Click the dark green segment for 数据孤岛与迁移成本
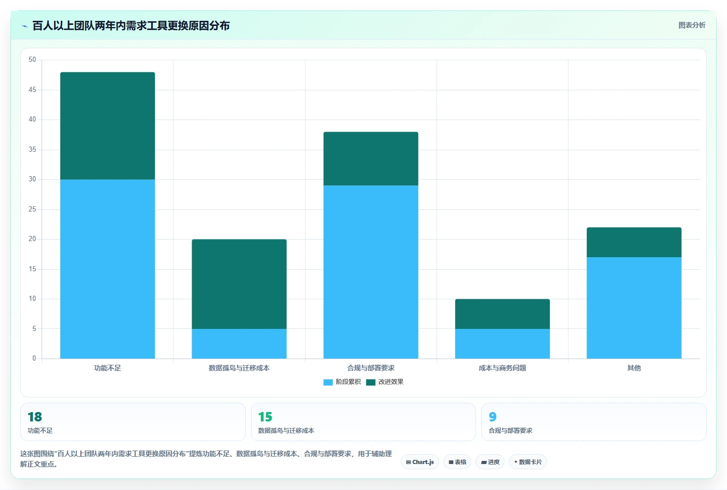The image size is (727, 490). coord(239,284)
